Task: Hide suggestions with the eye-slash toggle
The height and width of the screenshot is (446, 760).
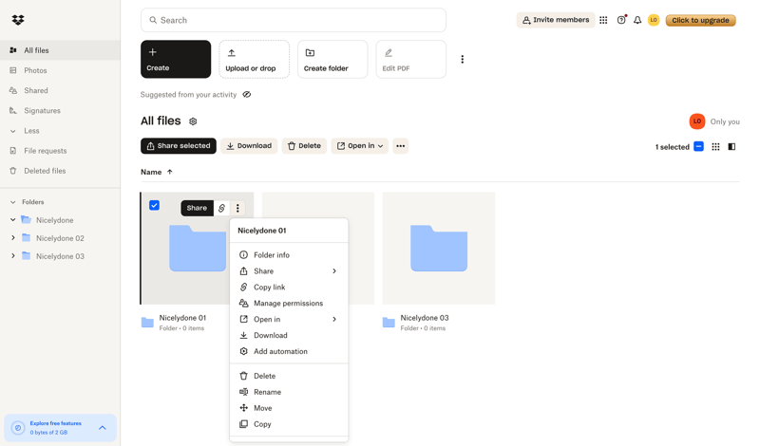Action: (247, 95)
